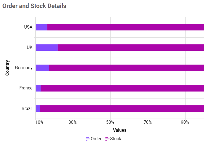Select the France Order bar segment
Screen dimensions: 205x152
point(38,88)
